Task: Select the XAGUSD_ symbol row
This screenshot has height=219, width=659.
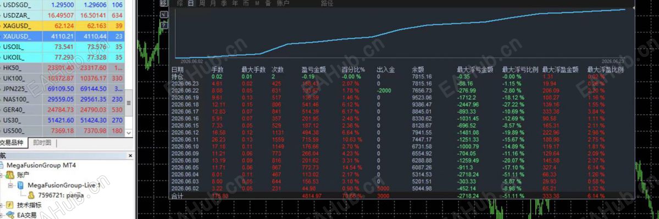Action: [63, 26]
